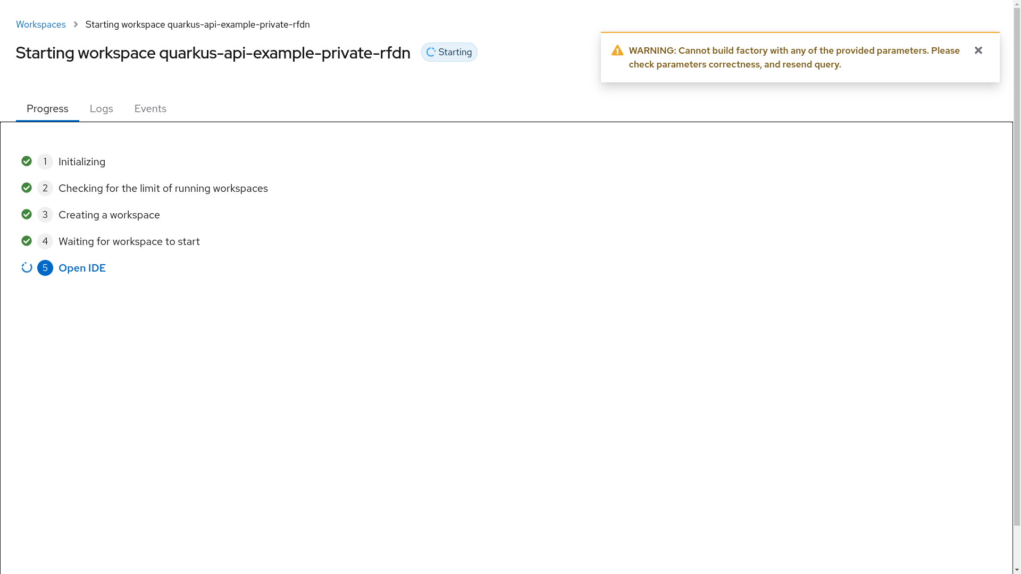Click the check icon for running workspaces limit
This screenshot has width=1021, height=574.
[x=27, y=188]
